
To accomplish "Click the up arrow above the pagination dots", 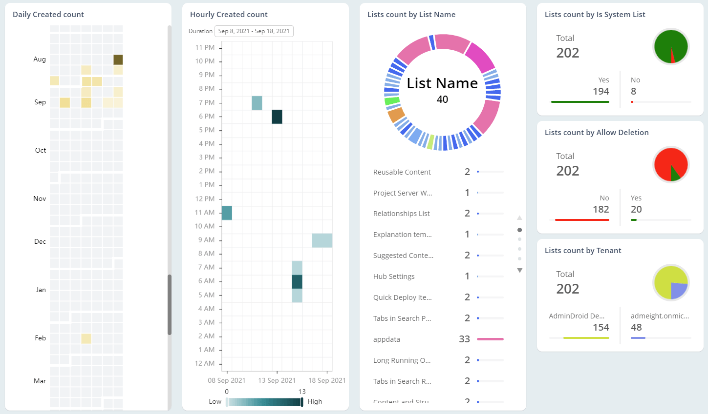I will coord(519,218).
